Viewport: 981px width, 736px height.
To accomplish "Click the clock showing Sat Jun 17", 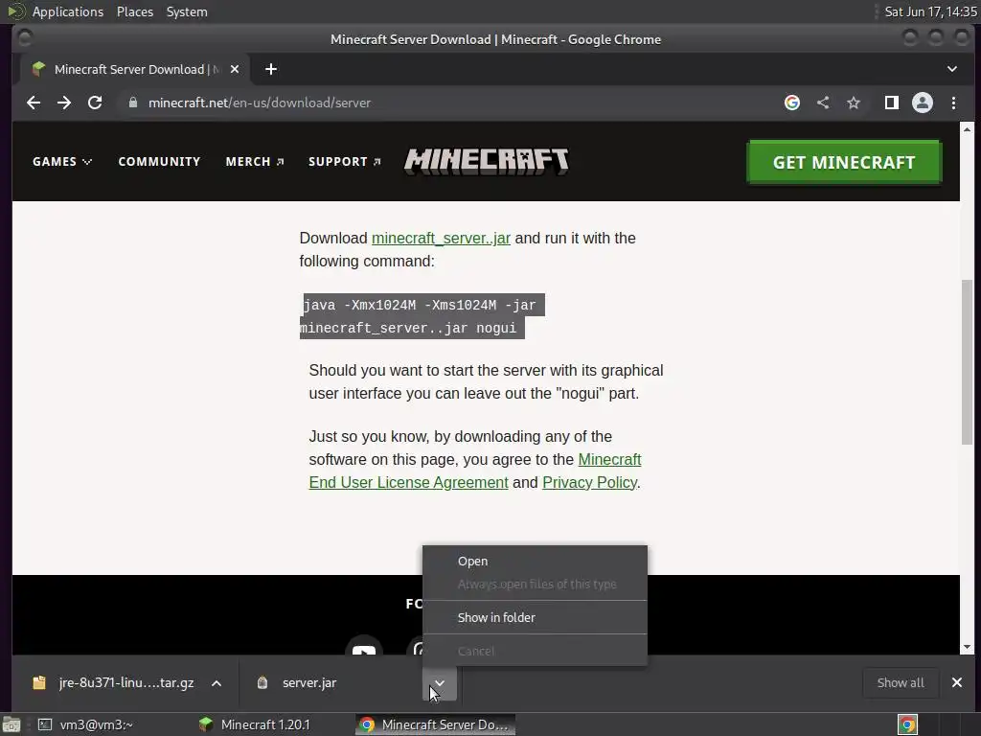I will coord(930,11).
